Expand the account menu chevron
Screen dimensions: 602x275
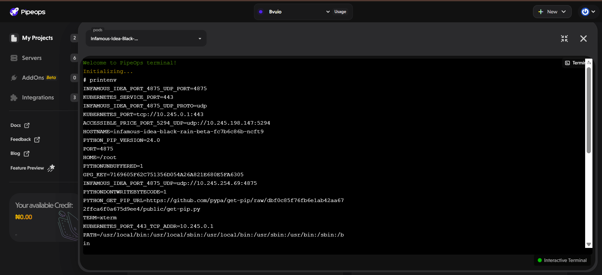tap(593, 12)
